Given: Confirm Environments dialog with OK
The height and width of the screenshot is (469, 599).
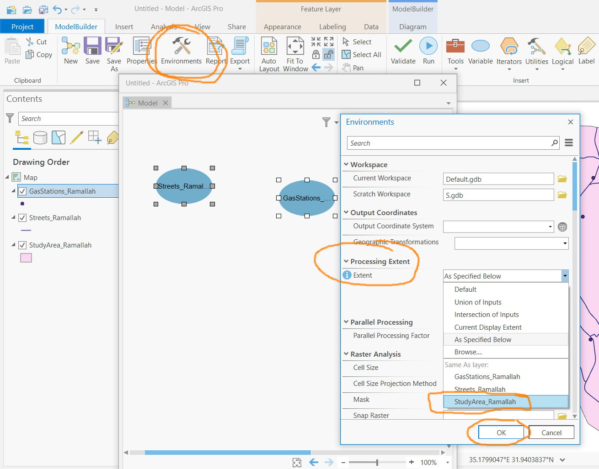Looking at the screenshot, I should click(x=501, y=432).
